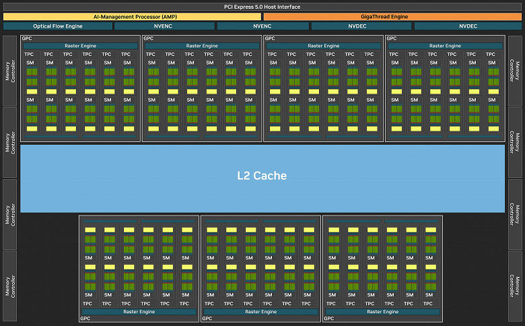Select the GPC label of third top GPC
525x326 pixels.
click(270, 38)
